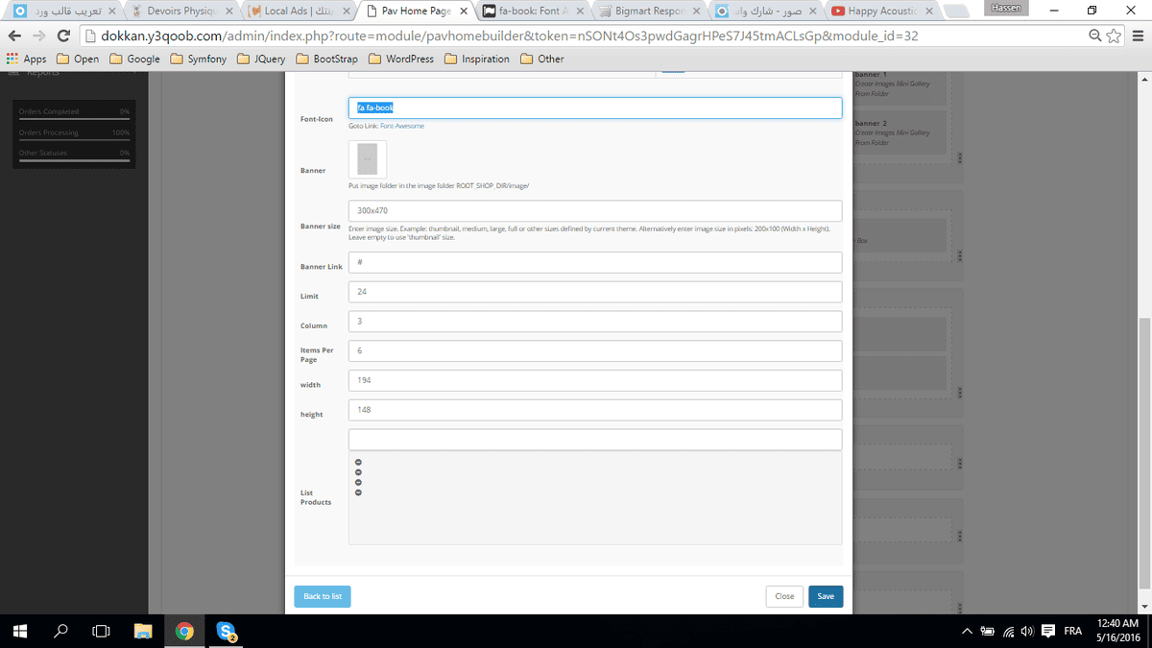Image resolution: width=1152 pixels, height=648 pixels.
Task: Show hidden system tray icons
Action: tap(967, 631)
